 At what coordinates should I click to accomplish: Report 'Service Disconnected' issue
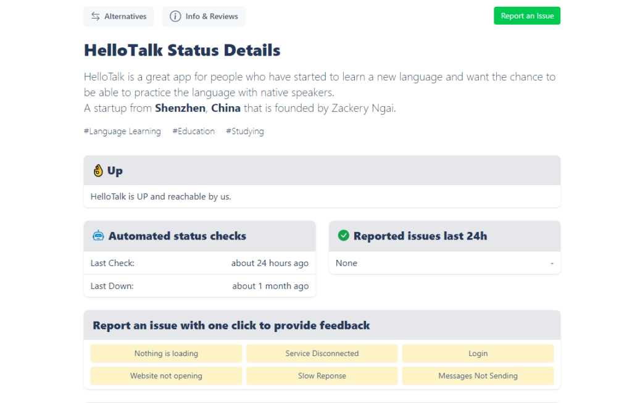(322, 354)
